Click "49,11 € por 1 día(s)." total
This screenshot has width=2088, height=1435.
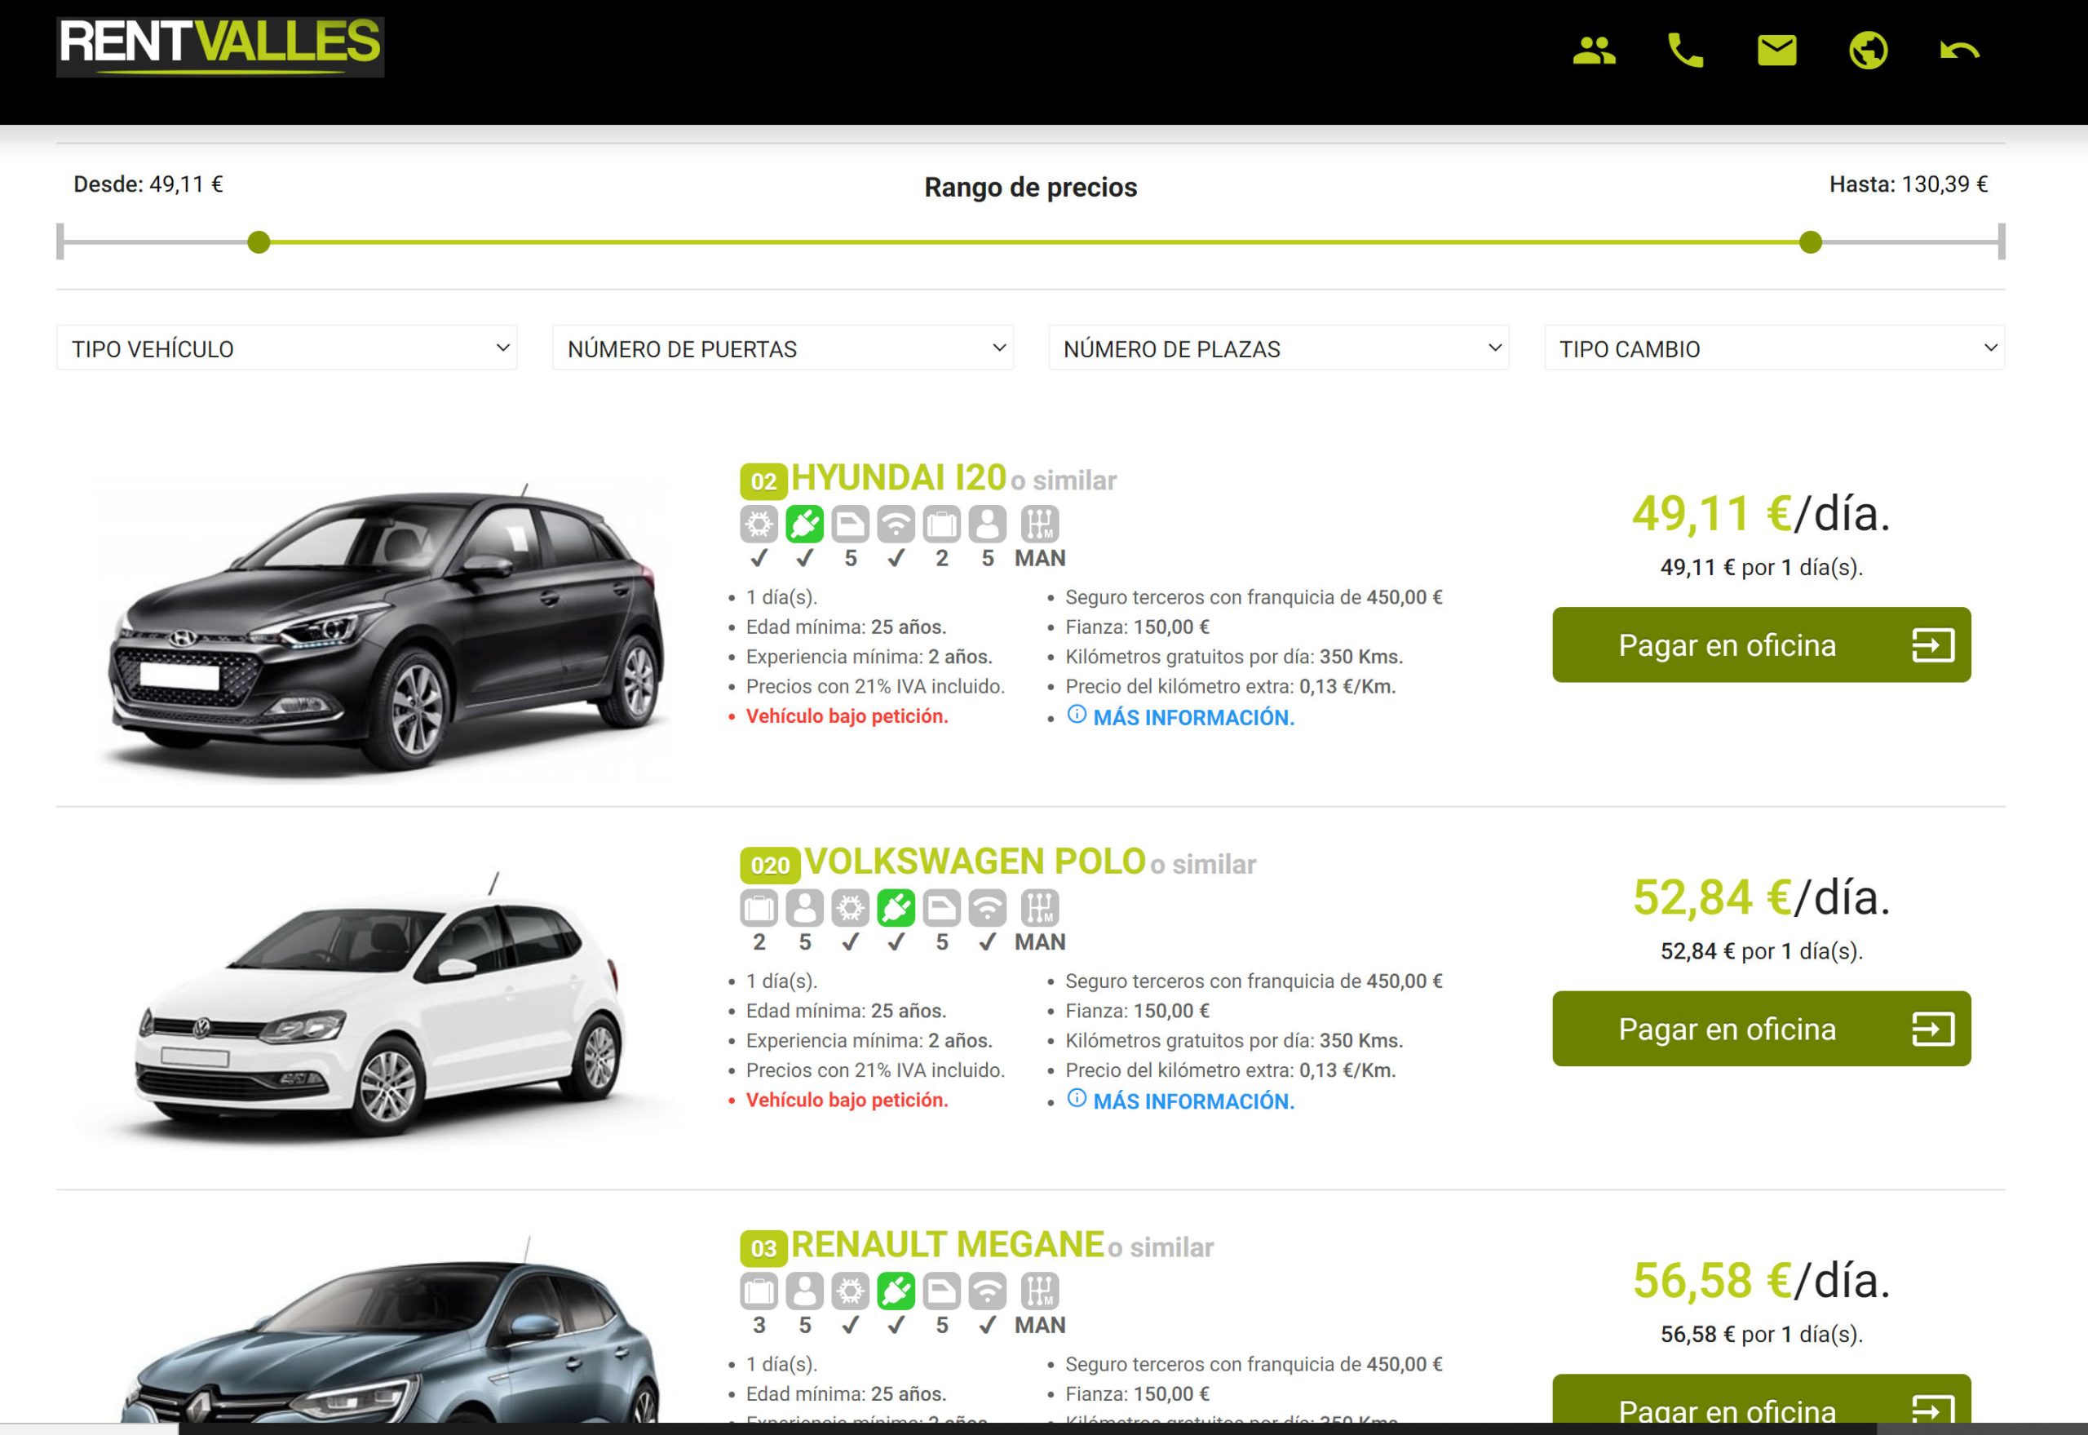(1762, 567)
